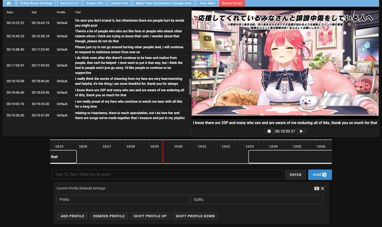Click the Profile column header

coord(61,12)
